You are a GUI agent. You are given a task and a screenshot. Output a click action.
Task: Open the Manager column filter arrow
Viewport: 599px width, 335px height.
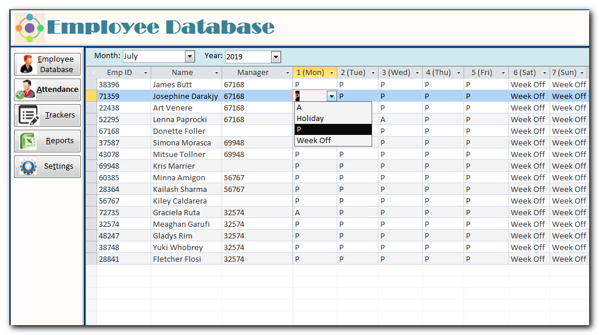click(x=288, y=73)
